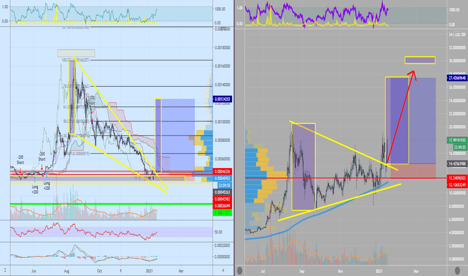The height and width of the screenshot is (276, 468).
Task: Click the 23:59:55 countdown on right chart
Action: tap(459, 147)
